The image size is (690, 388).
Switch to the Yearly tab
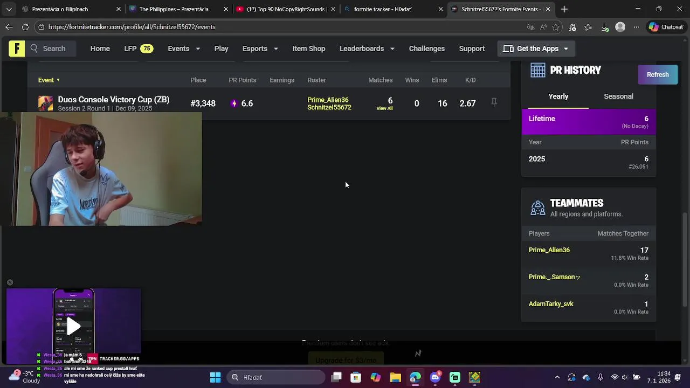pyautogui.click(x=558, y=96)
